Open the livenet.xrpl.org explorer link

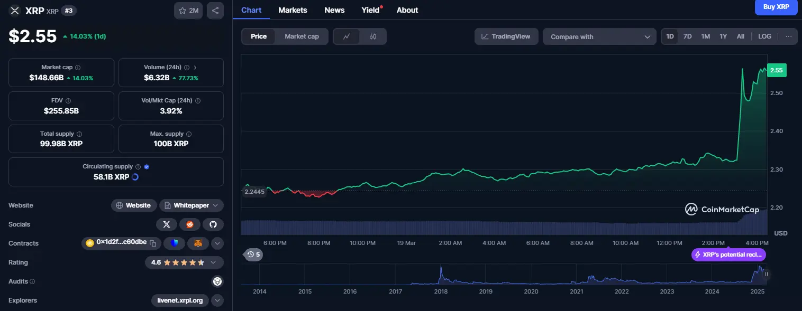point(180,300)
